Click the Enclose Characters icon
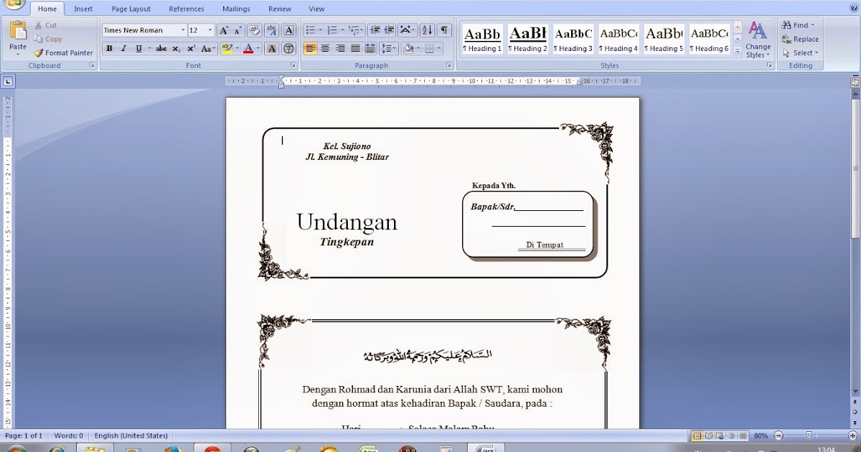 (x=289, y=49)
